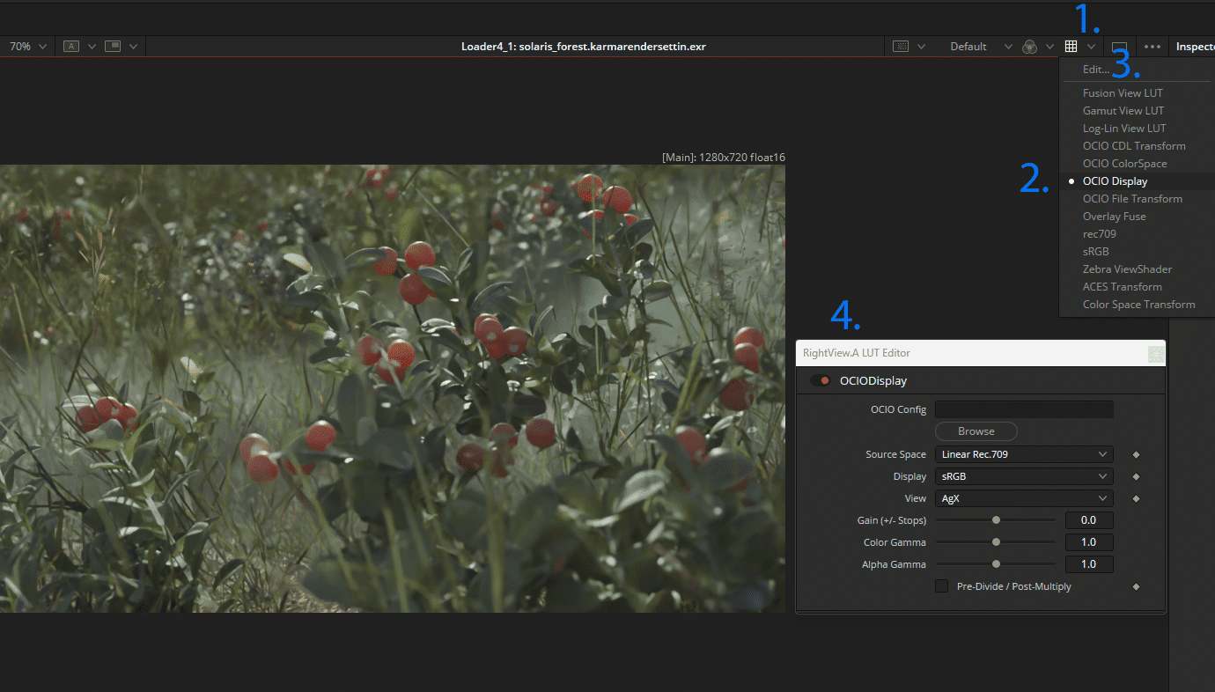This screenshot has width=1215, height=692.
Task: Click the split wipe view icon
Action: pyautogui.click(x=112, y=47)
